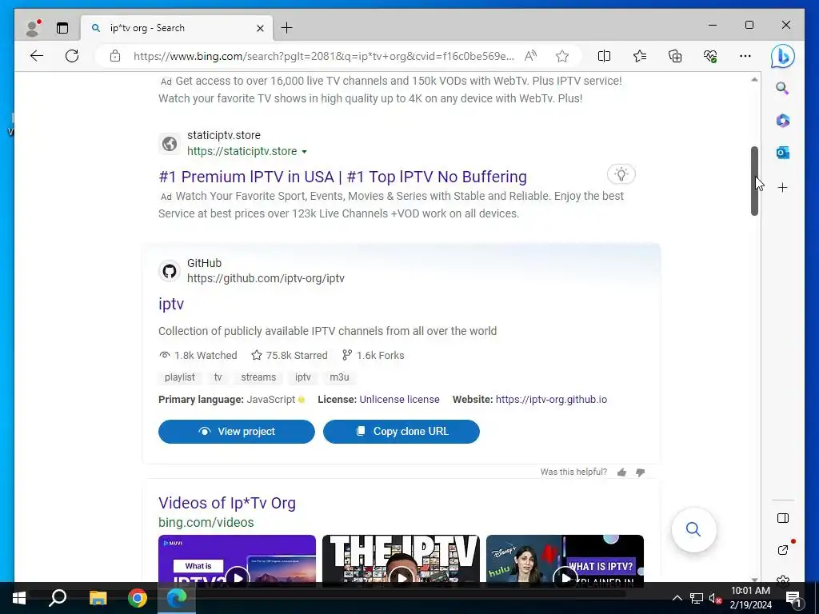Image resolution: width=819 pixels, height=614 pixels.
Task: Open the tab actions menu icon
Action: coord(62,28)
